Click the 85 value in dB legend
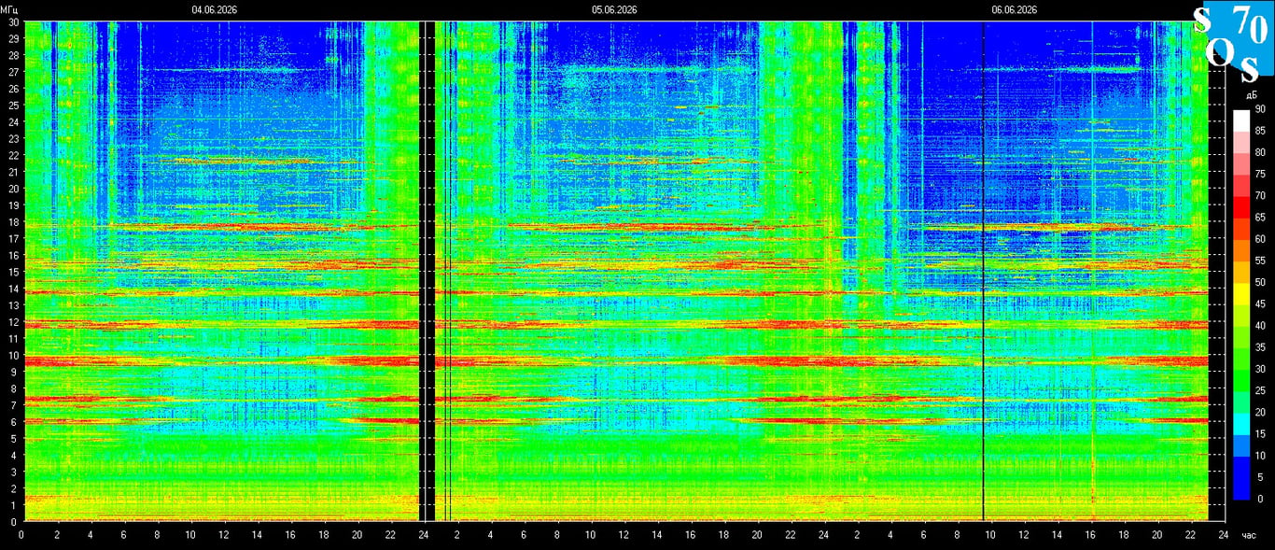The height and width of the screenshot is (550, 1275). point(1260,131)
